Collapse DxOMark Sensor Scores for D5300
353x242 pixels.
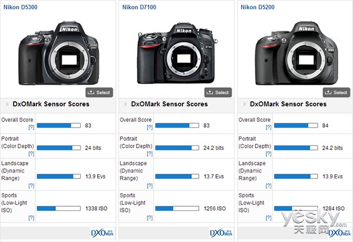click(7, 104)
